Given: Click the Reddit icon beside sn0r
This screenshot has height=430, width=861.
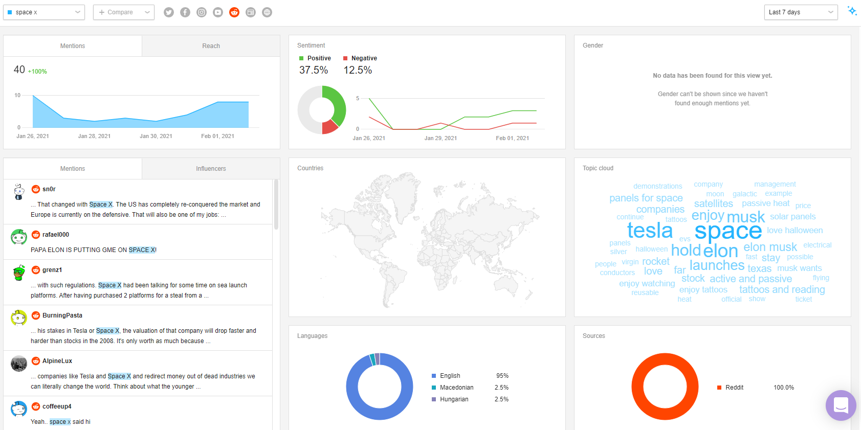Looking at the screenshot, I should [36, 189].
